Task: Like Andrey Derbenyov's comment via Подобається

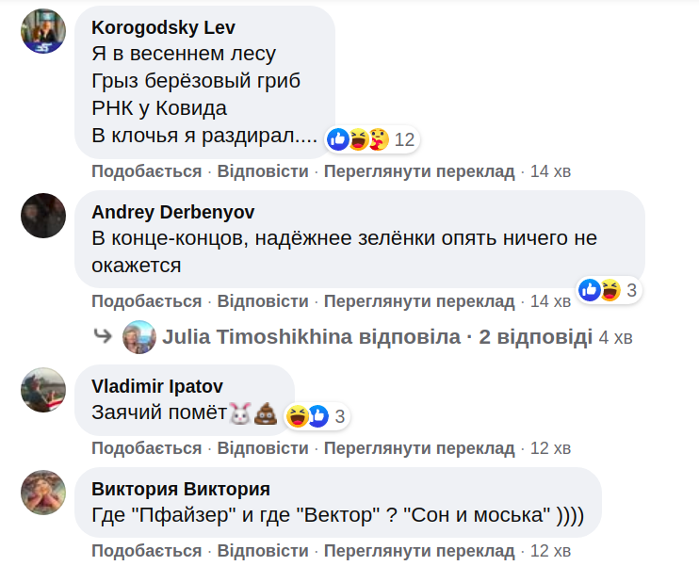Action: tap(146, 301)
